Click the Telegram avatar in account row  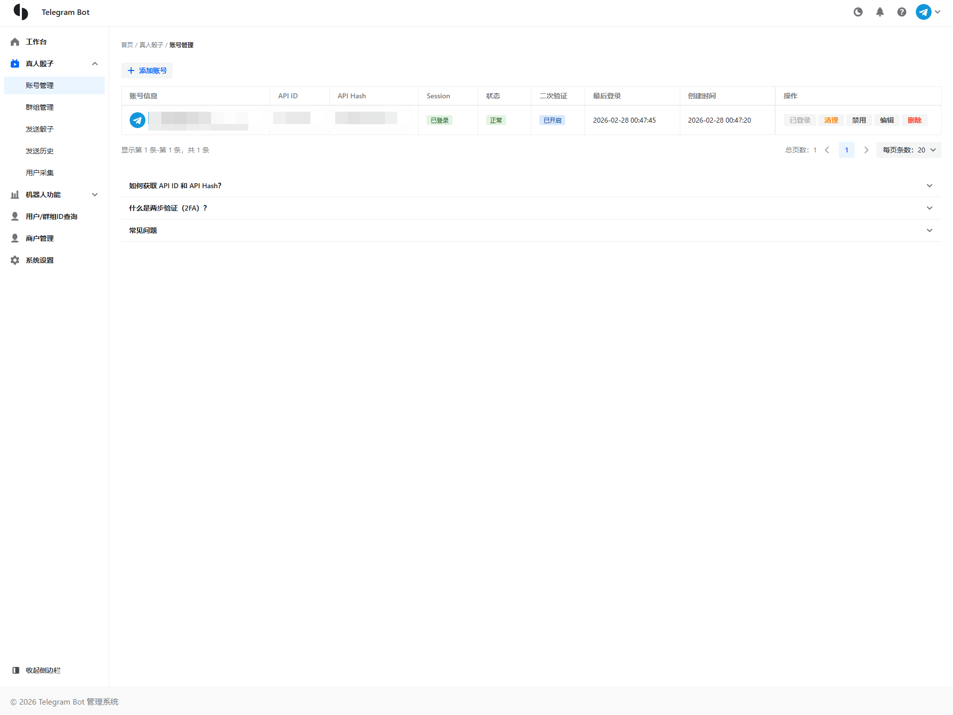(138, 120)
